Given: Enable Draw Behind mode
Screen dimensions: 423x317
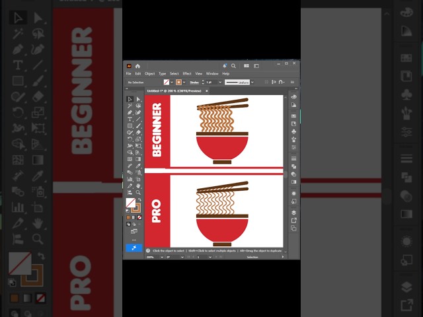Looking at the screenshot, I should pyautogui.click(x=134, y=225).
